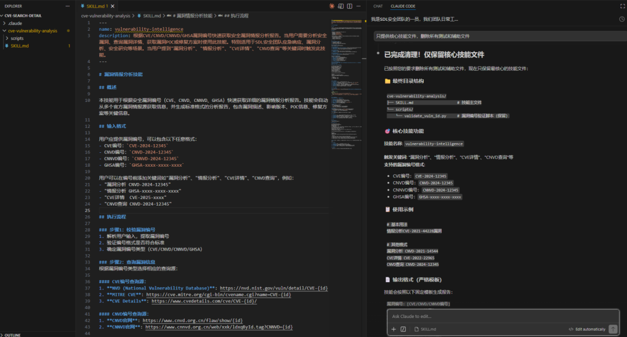The height and width of the screenshot is (337, 627).
Task: Click the example 情报分析CVE-2021-44228漏洞 in chat
Action: [x=414, y=231]
